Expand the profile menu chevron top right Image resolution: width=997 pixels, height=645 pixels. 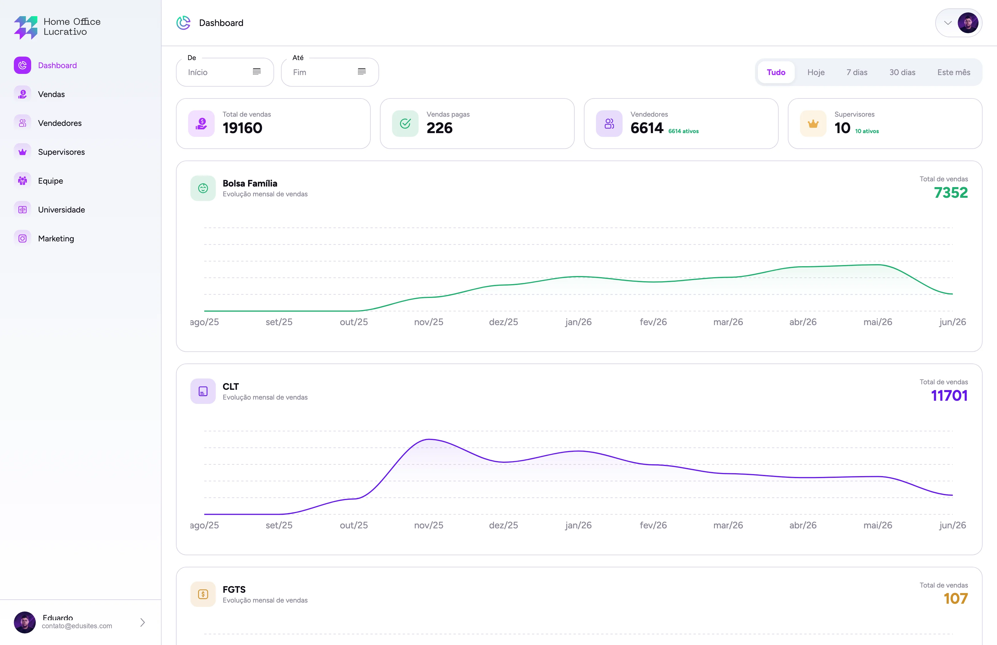pyautogui.click(x=948, y=23)
